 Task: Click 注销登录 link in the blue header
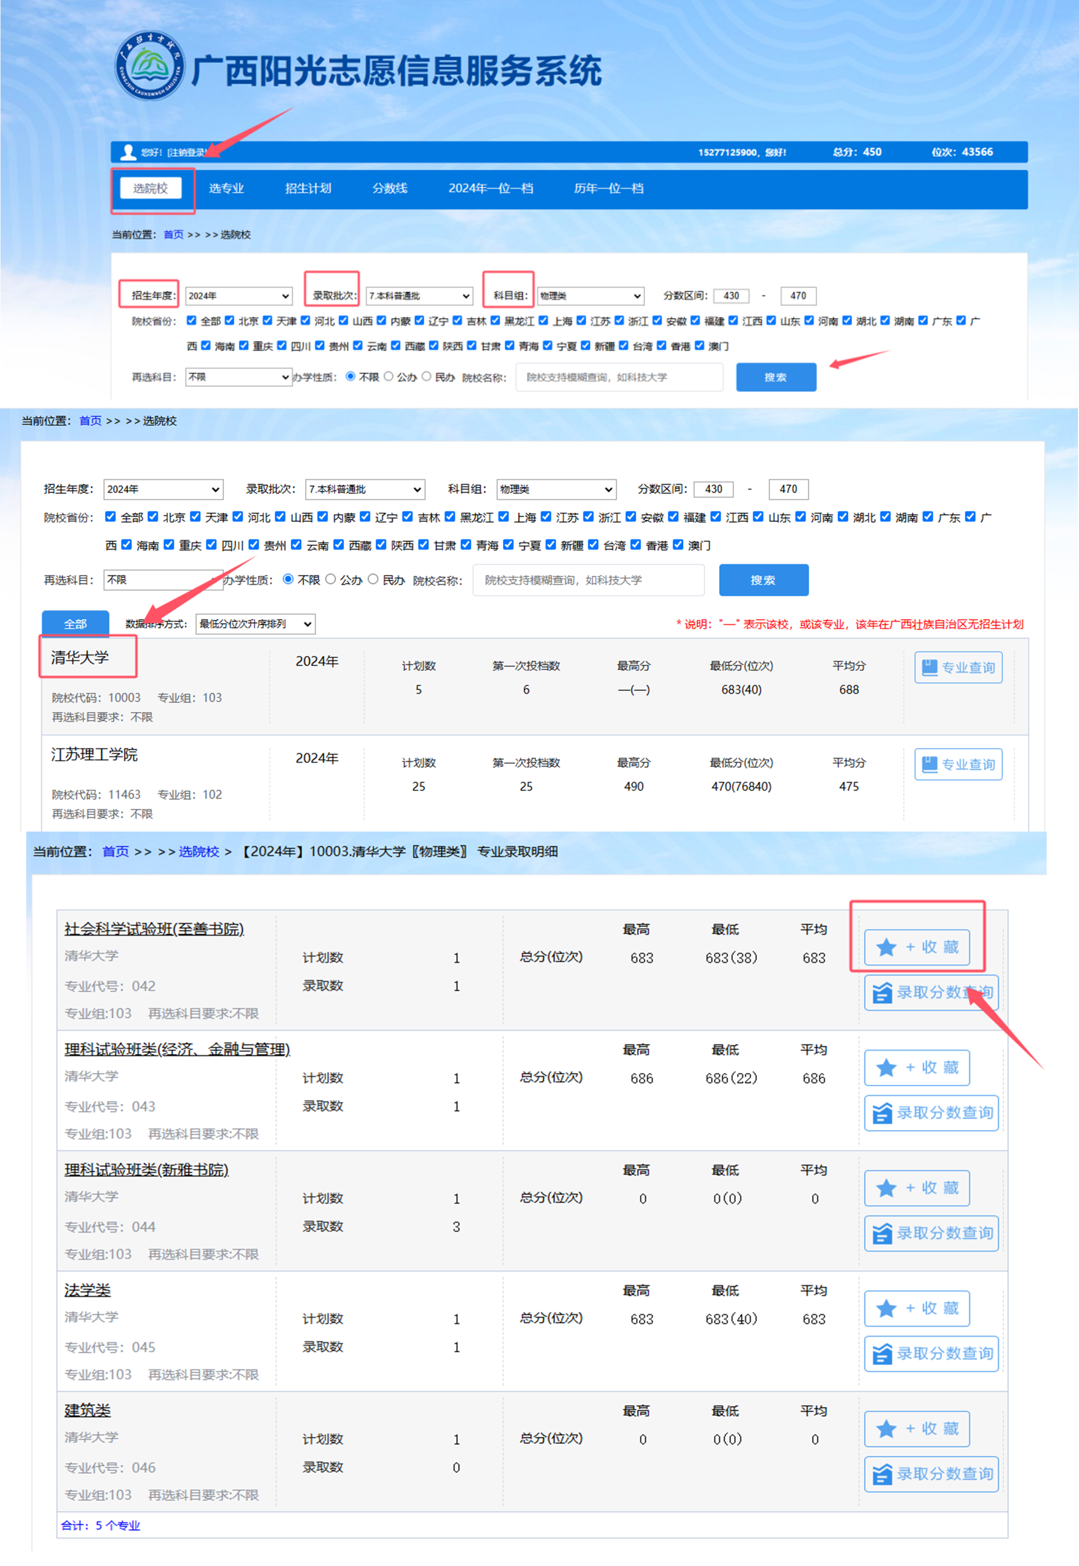click(186, 153)
